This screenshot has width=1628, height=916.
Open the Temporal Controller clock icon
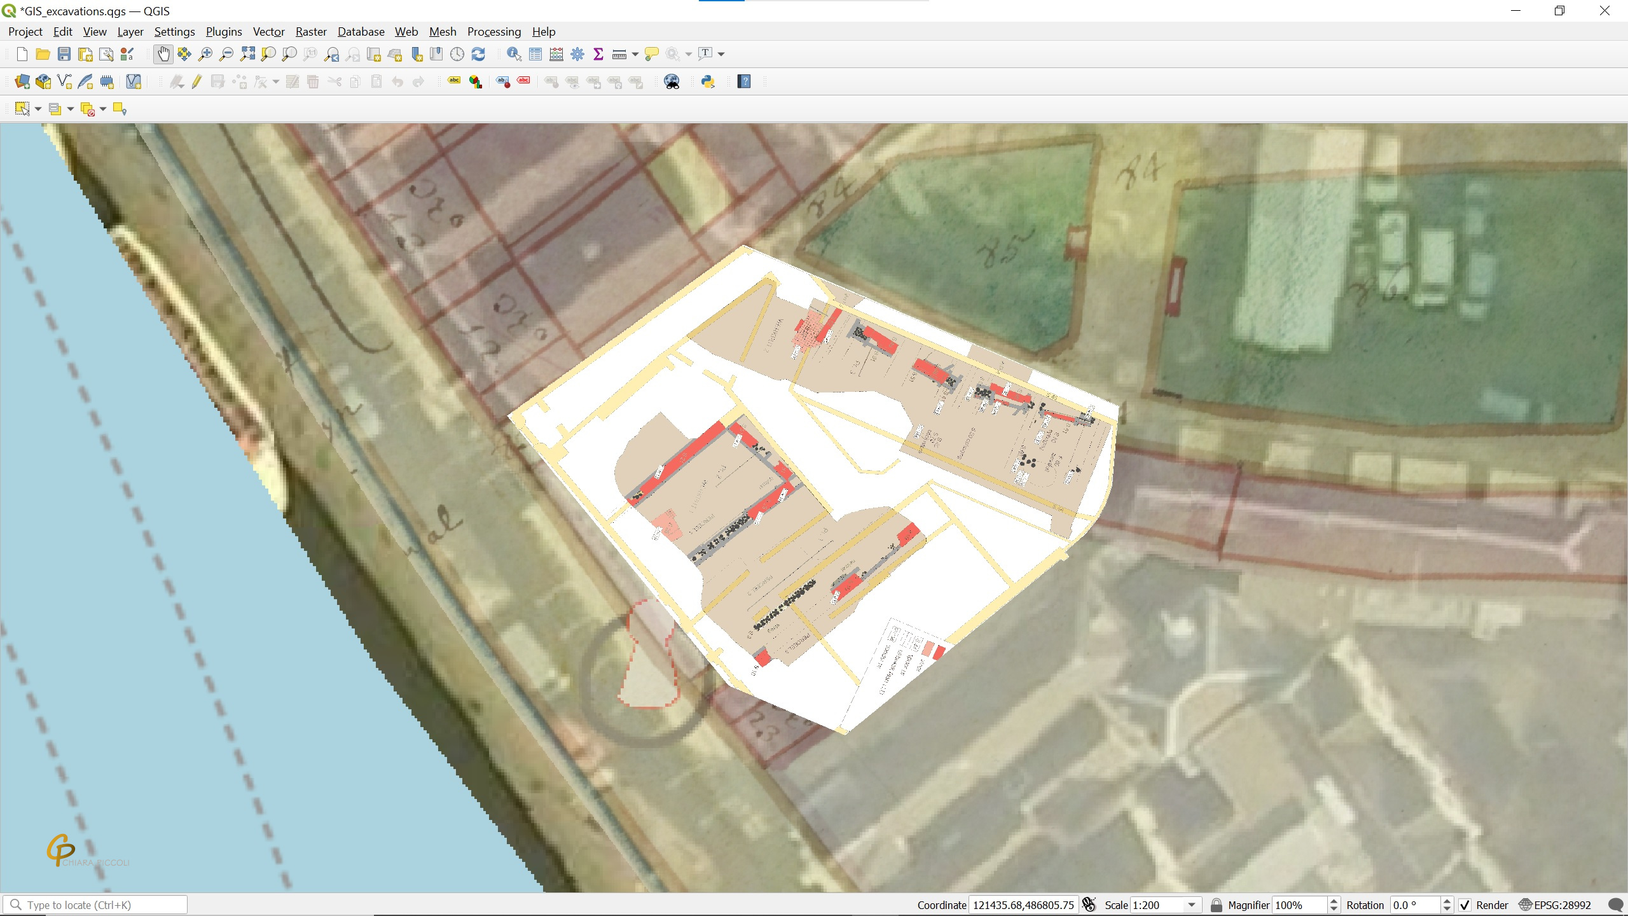point(457,54)
